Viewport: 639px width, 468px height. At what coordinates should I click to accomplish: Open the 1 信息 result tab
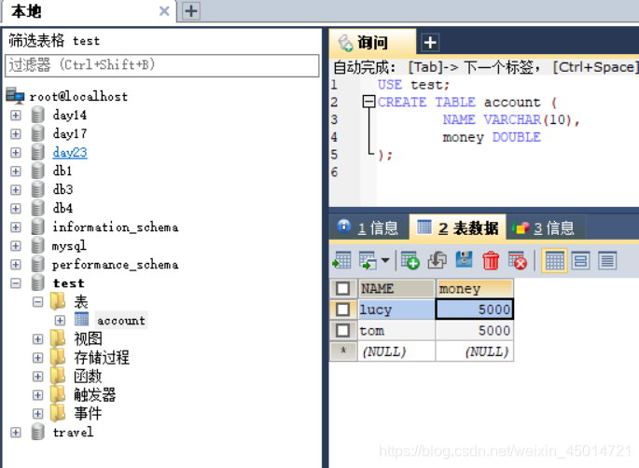coord(368,227)
